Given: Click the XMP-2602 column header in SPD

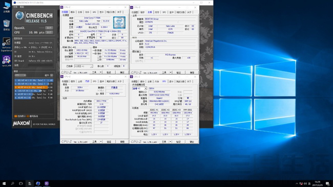Looking at the screenshot, I should (188, 110).
